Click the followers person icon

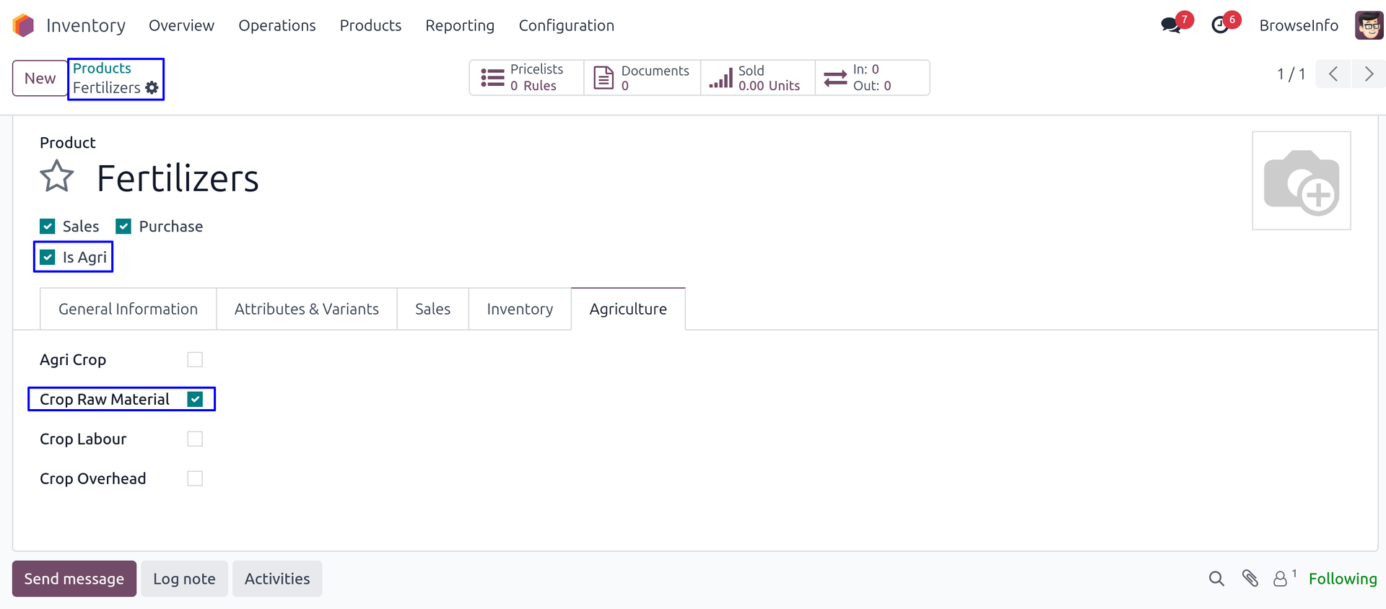(1280, 579)
